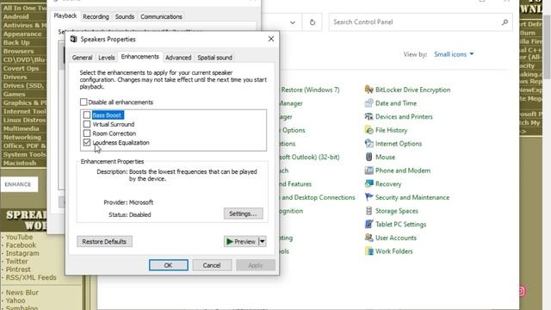Viewport: 551px width, 310px height.
Task: Open the Recovery icon
Action: coord(368,183)
